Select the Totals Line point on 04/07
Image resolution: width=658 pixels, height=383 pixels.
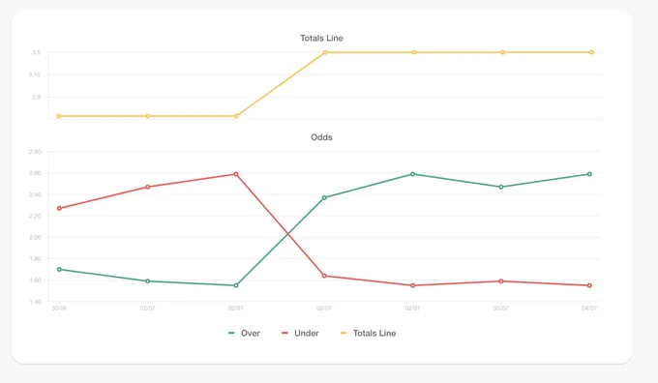tap(591, 52)
